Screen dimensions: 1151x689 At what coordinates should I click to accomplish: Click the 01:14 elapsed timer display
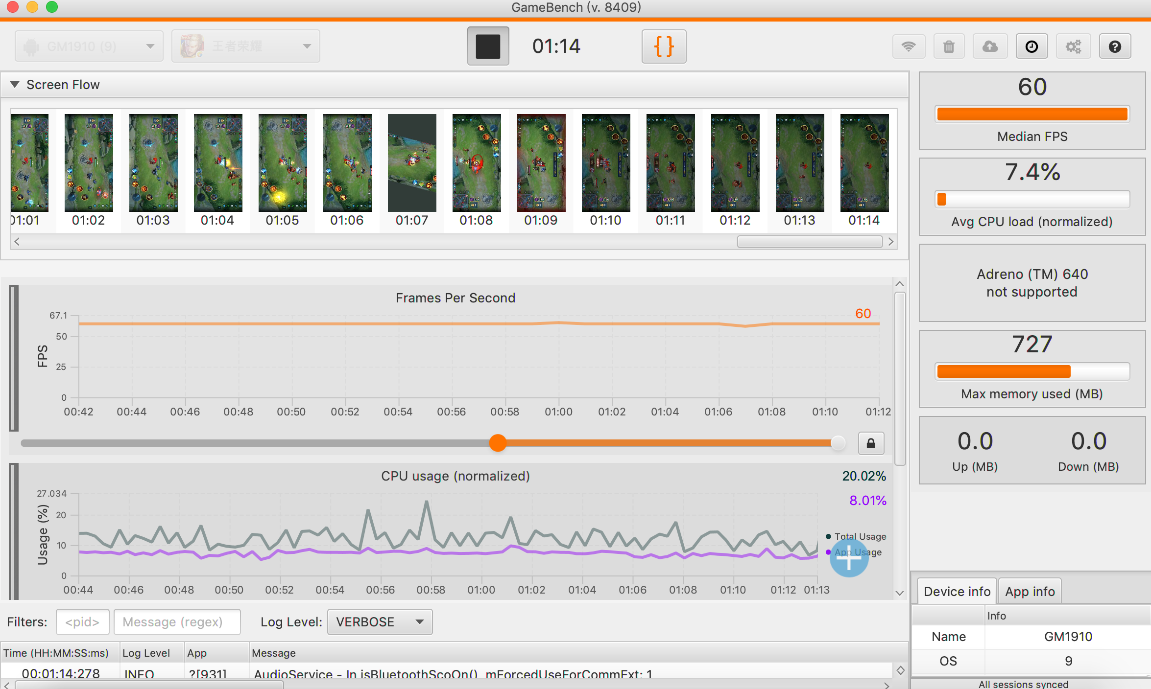tap(556, 46)
